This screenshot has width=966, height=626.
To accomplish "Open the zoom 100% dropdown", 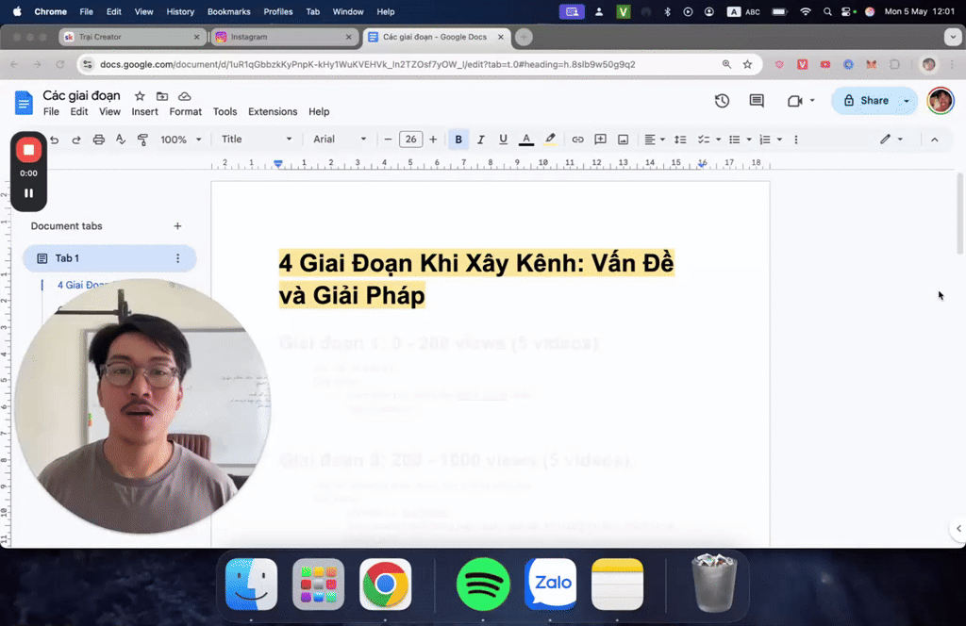I will coord(180,140).
